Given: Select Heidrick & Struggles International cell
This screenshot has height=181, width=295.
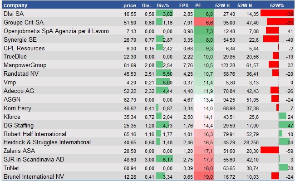Looking at the screenshot, I should [47, 142].
